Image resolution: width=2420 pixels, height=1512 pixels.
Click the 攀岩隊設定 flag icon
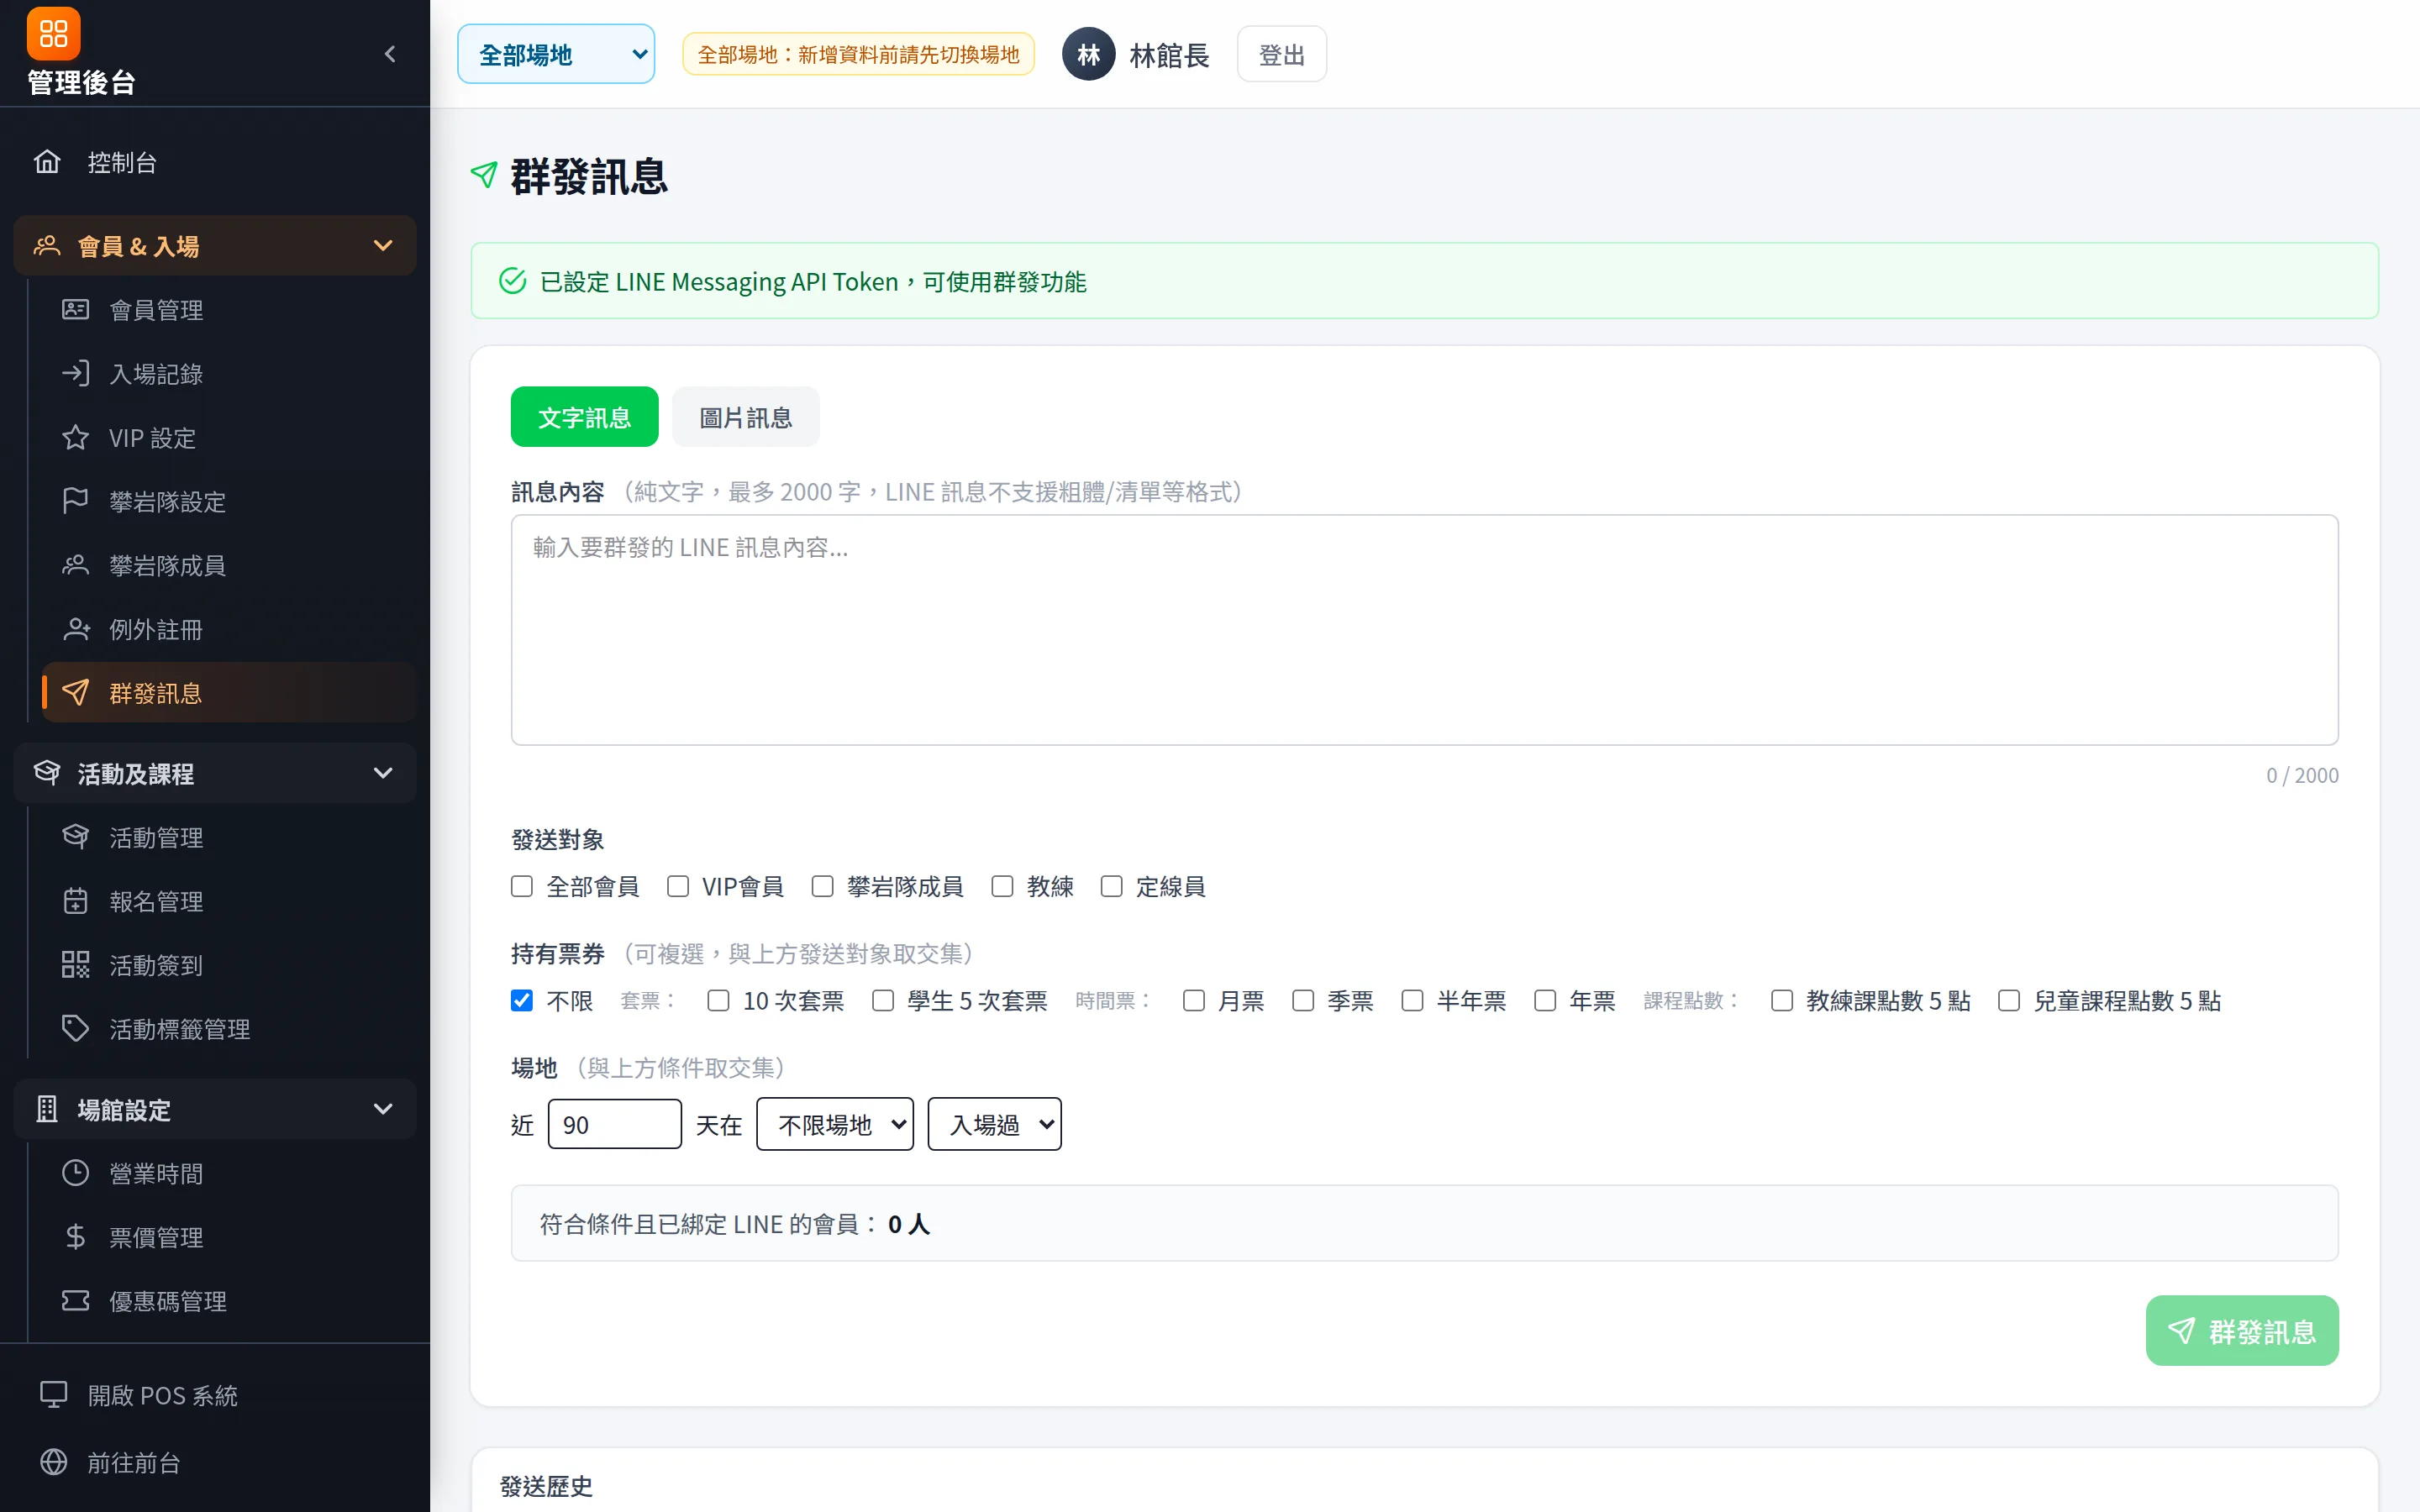[x=75, y=501]
